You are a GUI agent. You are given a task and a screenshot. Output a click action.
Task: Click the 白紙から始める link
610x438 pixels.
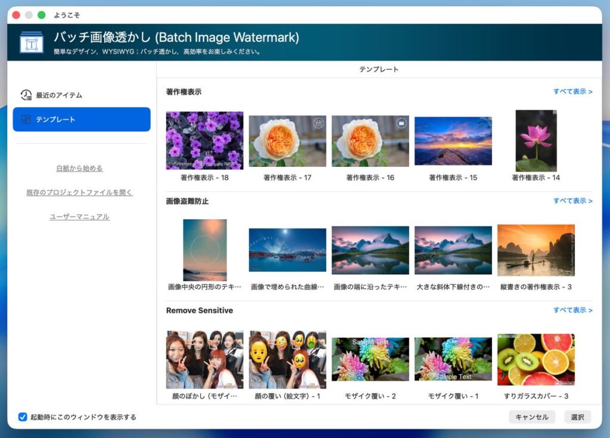(79, 168)
